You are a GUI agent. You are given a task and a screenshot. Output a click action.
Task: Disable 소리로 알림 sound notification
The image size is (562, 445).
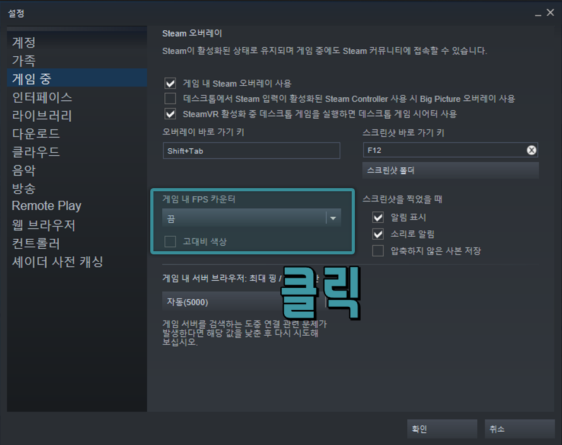377,234
